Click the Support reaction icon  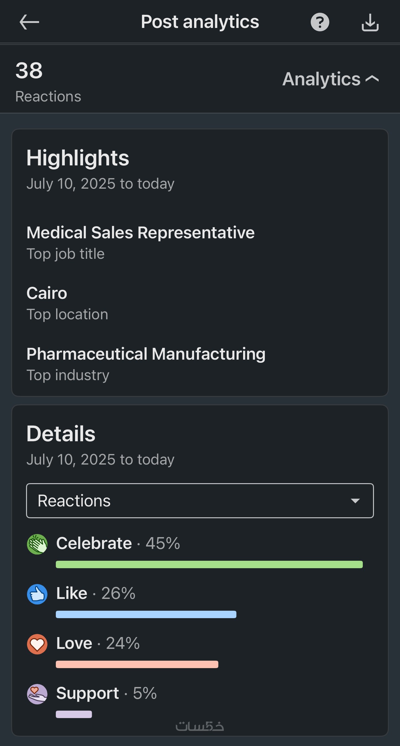click(37, 694)
